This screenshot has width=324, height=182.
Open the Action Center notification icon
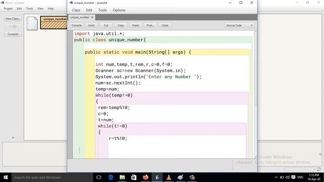[293, 177]
